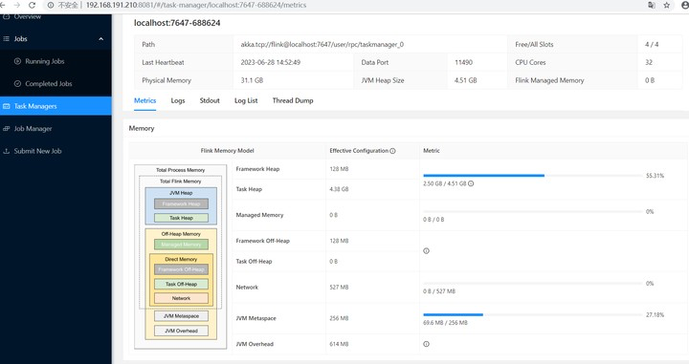Screen dimensions: 689x364
Task: Click info icon in Framework Off-Heap metric row
Action: 426,251
